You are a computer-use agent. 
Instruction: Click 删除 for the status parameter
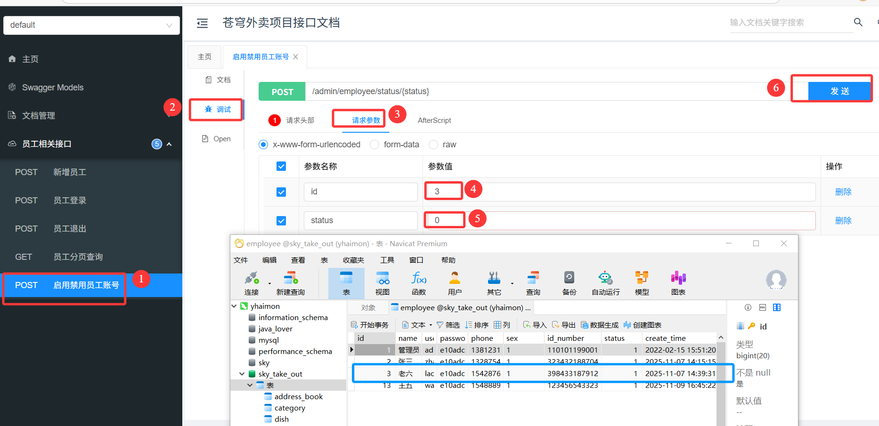click(x=843, y=221)
